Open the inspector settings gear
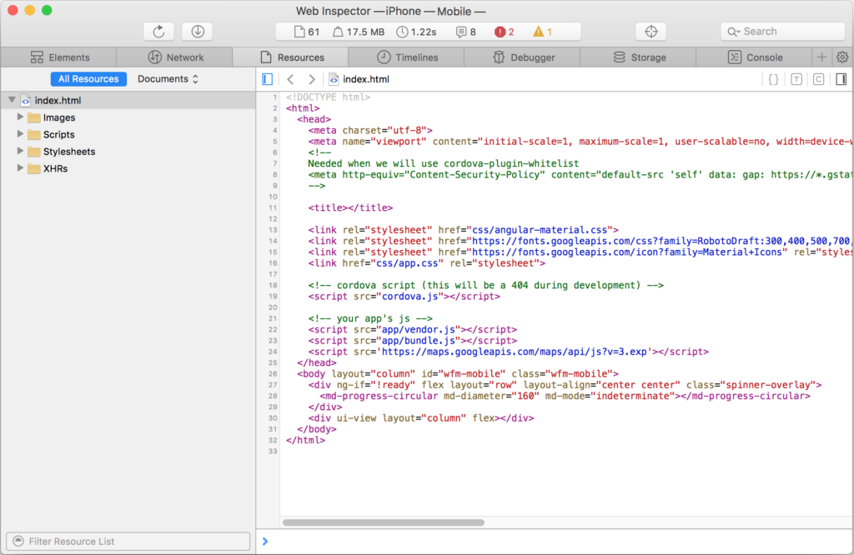Image resolution: width=854 pixels, height=555 pixels. click(x=842, y=57)
